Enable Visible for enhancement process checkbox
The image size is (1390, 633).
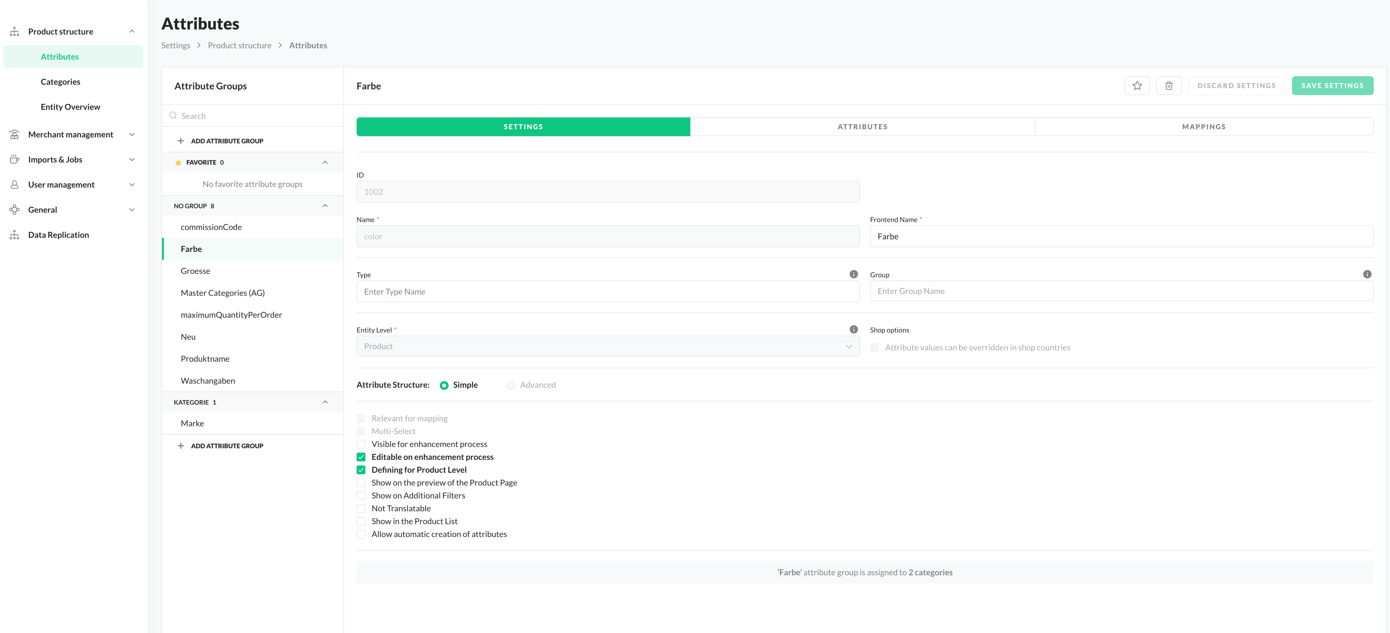[361, 444]
